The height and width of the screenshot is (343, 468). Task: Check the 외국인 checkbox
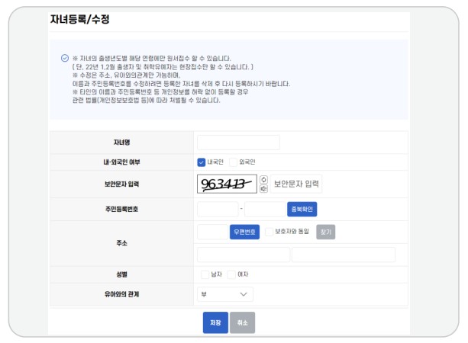click(x=233, y=162)
